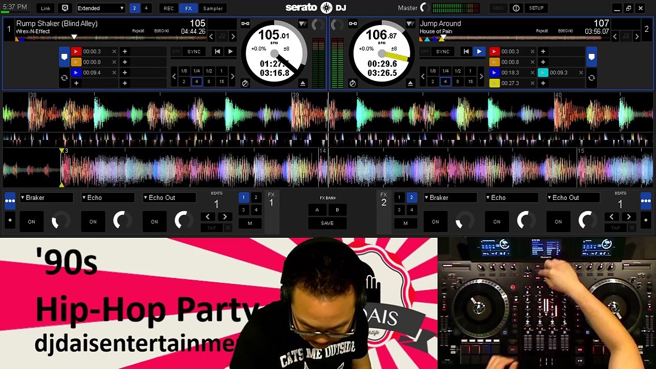Play deck 2 with the blue play button
This screenshot has width=656, height=369.
pyautogui.click(x=479, y=51)
